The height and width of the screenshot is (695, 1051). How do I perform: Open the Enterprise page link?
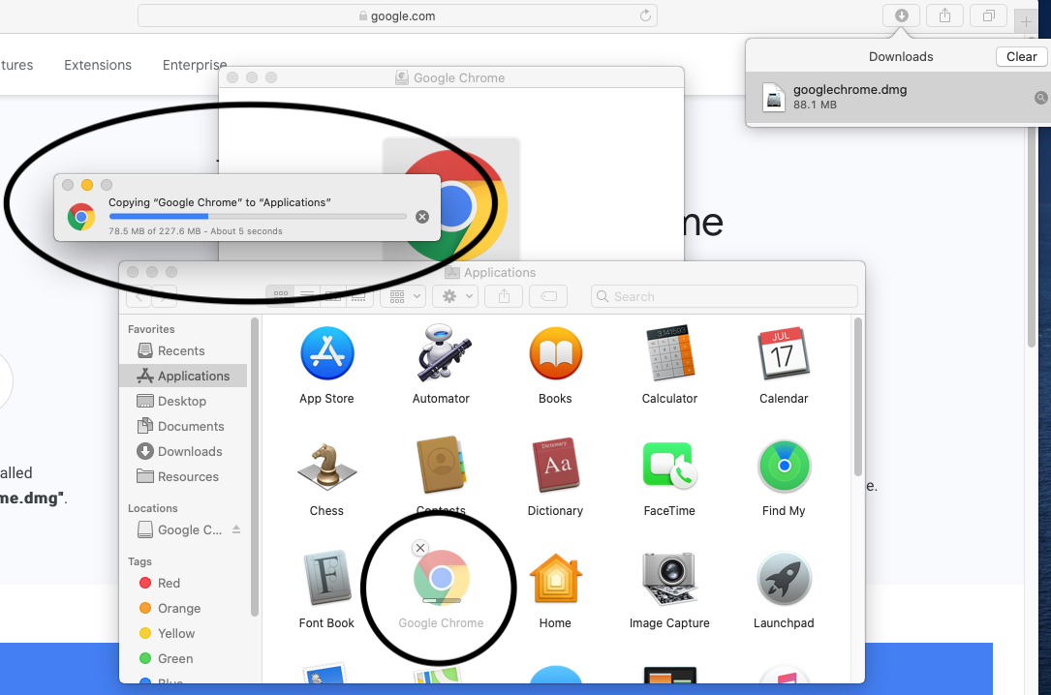(195, 65)
